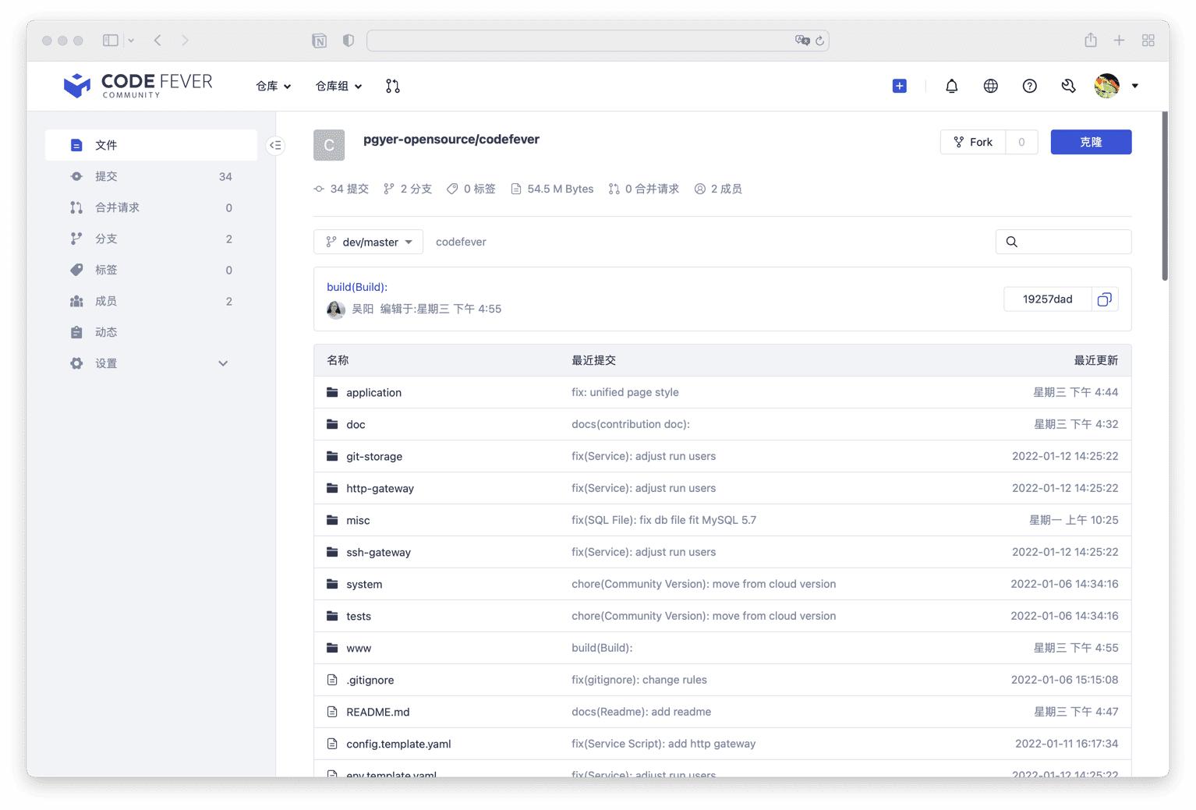Copy the commit hash using the copy icon
Viewport: 1196px width, 810px height.
1104,299
